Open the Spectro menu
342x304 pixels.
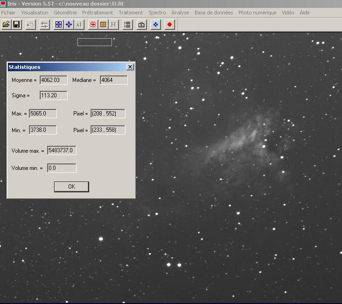157,13
